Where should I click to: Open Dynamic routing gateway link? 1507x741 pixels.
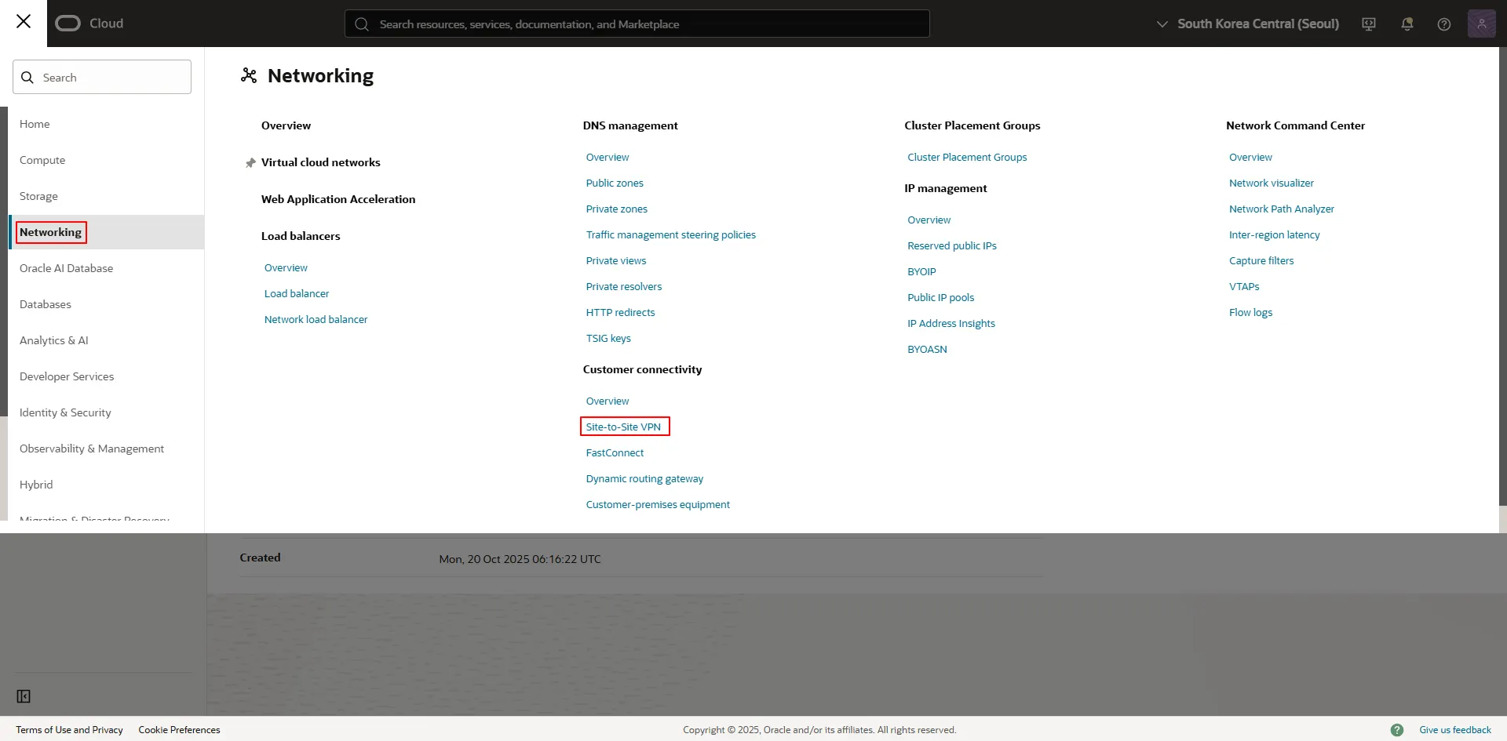pyautogui.click(x=644, y=478)
